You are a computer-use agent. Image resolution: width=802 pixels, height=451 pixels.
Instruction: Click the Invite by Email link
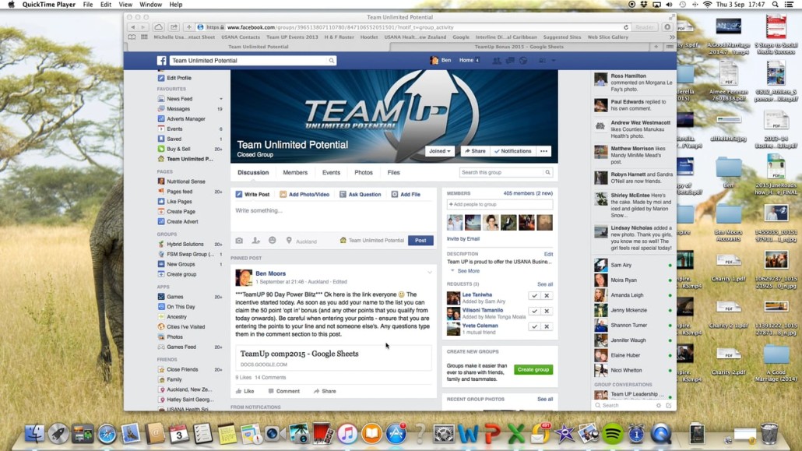pos(463,238)
